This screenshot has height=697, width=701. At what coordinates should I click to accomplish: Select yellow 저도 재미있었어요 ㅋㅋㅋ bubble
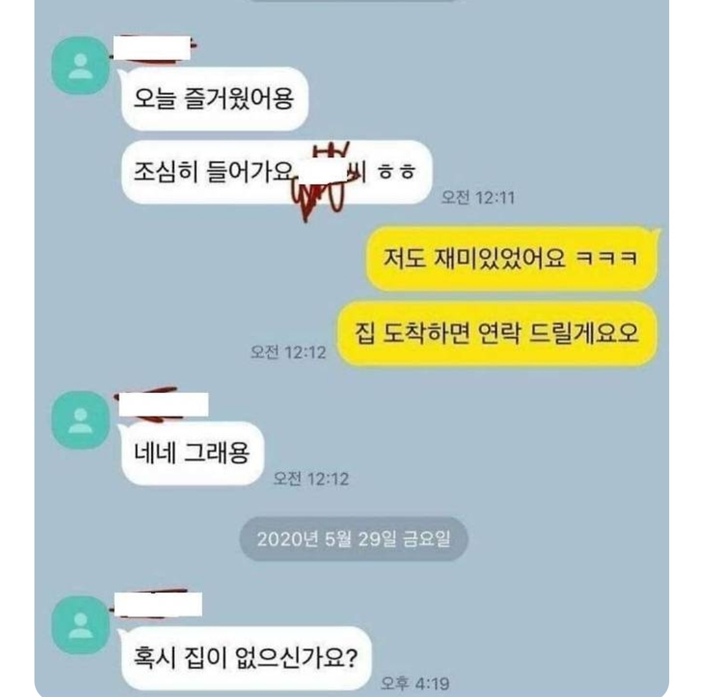pos(512,259)
